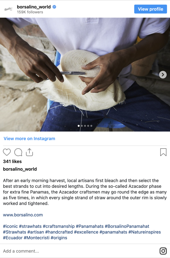Open the #BorsalinoPanamahat hashtag
The image size is (170, 258).
point(127,226)
